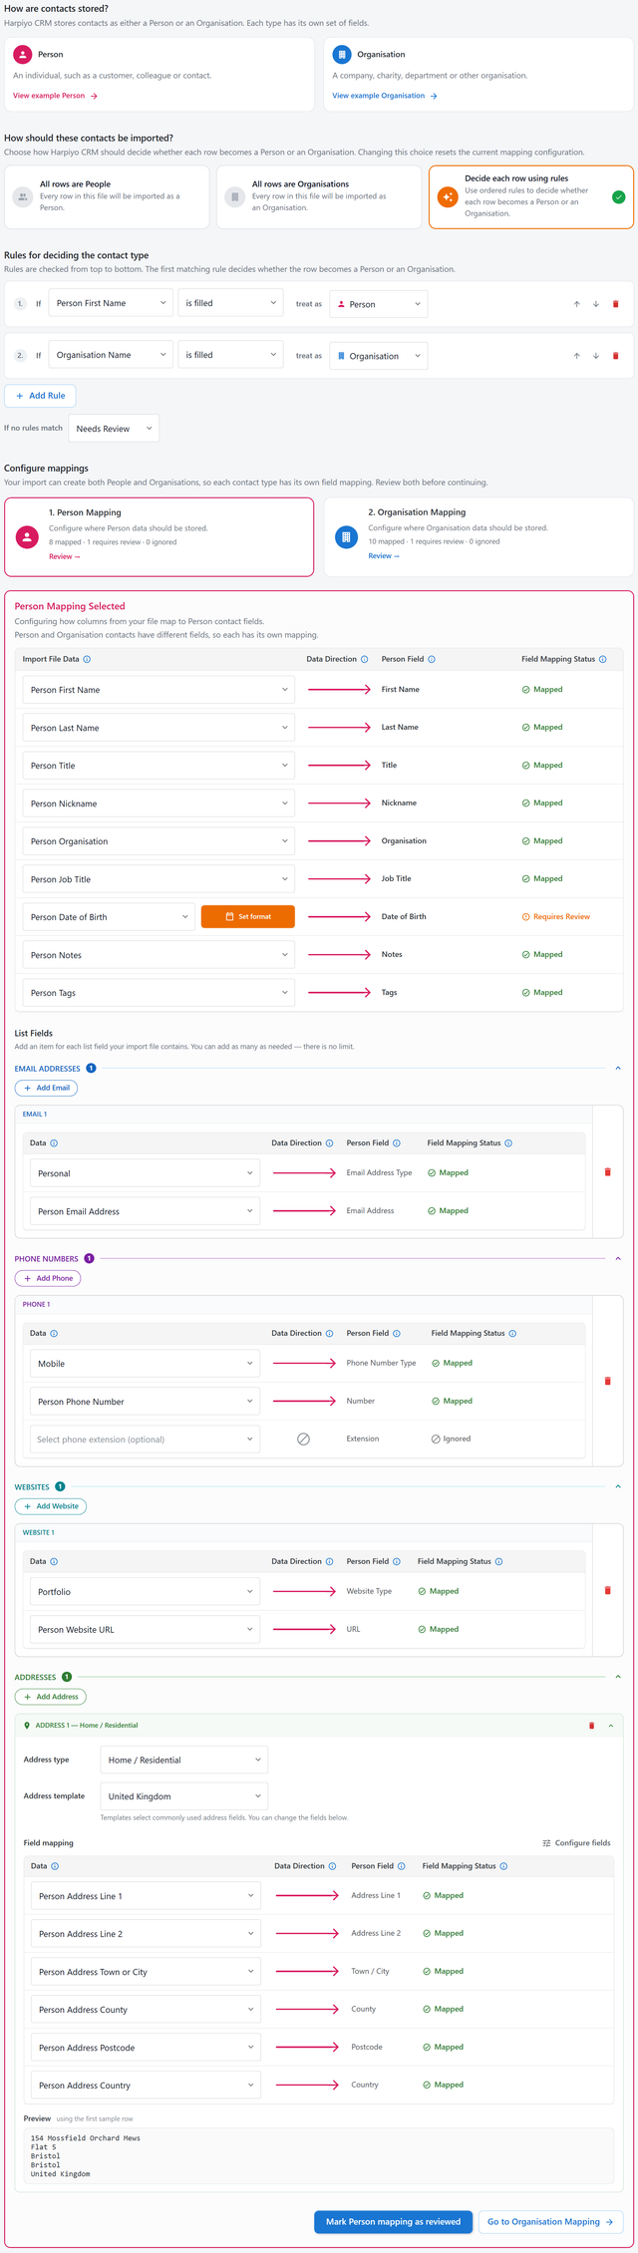The height and width of the screenshot is (2253, 638).
Task: Select the 1. Person Mapping card
Action: click(x=159, y=537)
